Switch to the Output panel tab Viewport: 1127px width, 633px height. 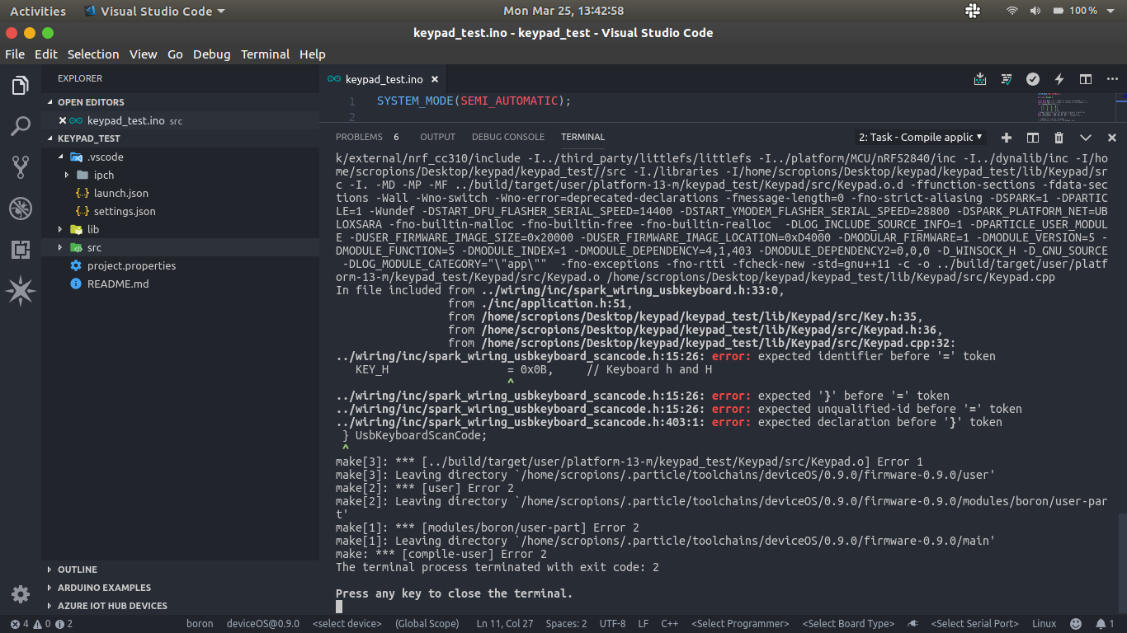437,137
